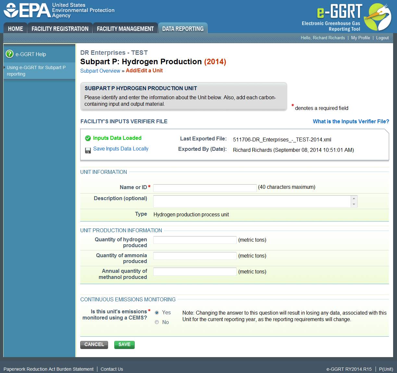Click Quantity of ammonia produced field
The image size is (397, 373).
point(195,256)
